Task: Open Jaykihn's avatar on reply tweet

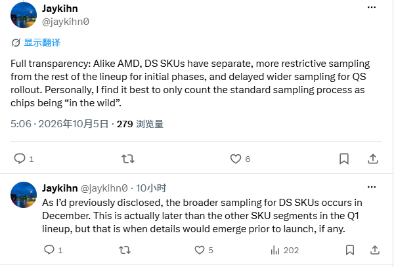Action: tap(24, 195)
